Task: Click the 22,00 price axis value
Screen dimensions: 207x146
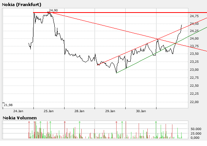Action: [194, 102]
